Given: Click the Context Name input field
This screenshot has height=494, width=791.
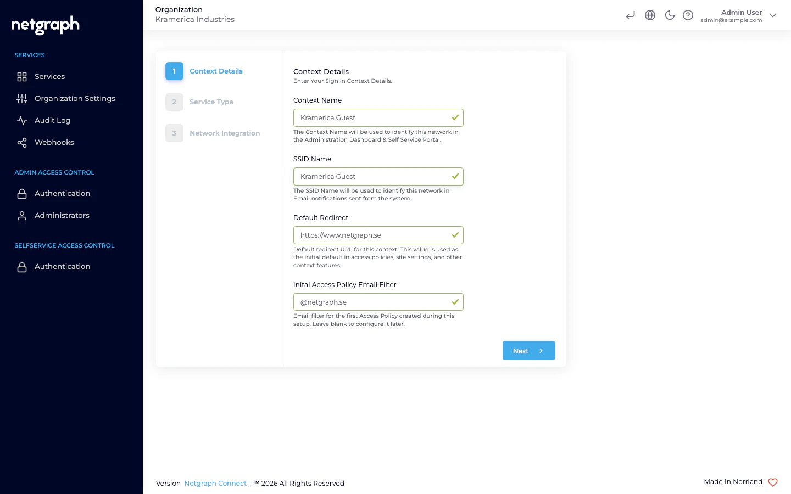Looking at the screenshot, I should click(378, 117).
